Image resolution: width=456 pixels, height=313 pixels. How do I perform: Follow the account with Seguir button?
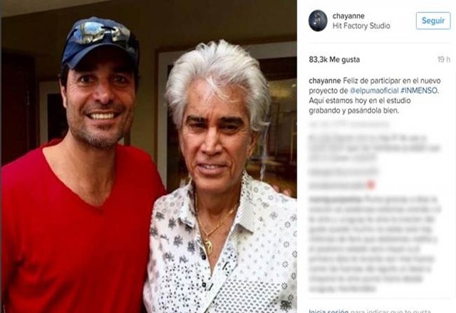click(433, 21)
